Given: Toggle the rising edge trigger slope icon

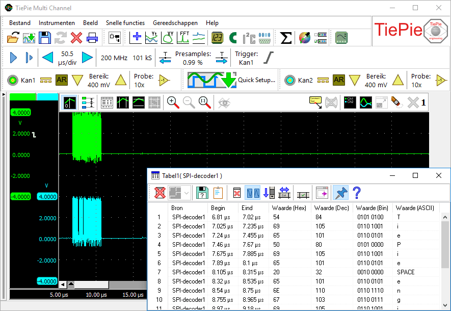Looking at the screenshot, I should tap(269, 58).
